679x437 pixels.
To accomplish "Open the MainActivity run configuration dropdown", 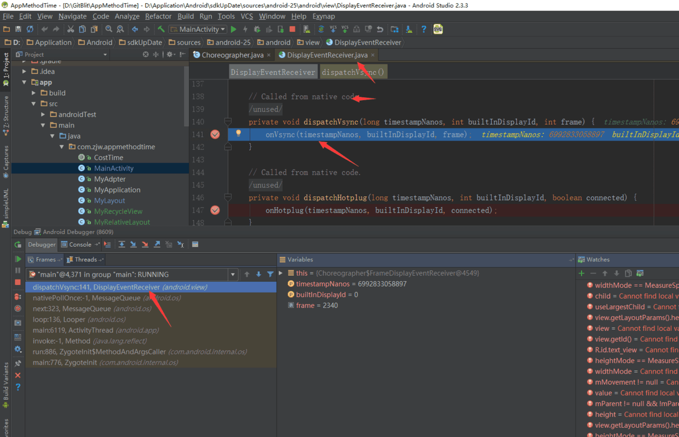I will [198, 29].
